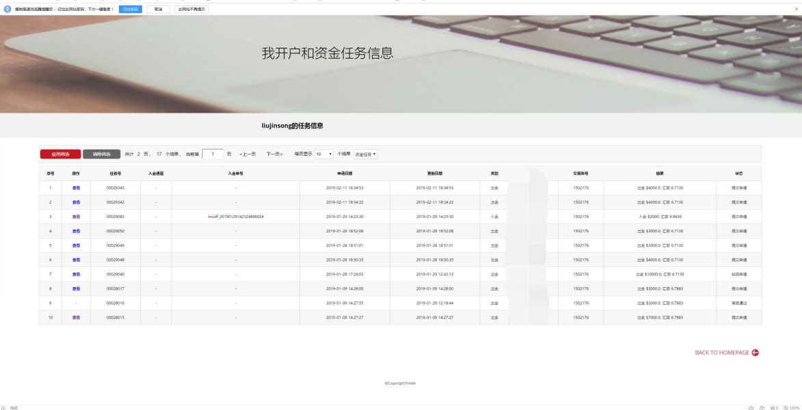This screenshot has height=410, width=802.
Task: Close the password prompt bar with X
Action: click(x=796, y=9)
